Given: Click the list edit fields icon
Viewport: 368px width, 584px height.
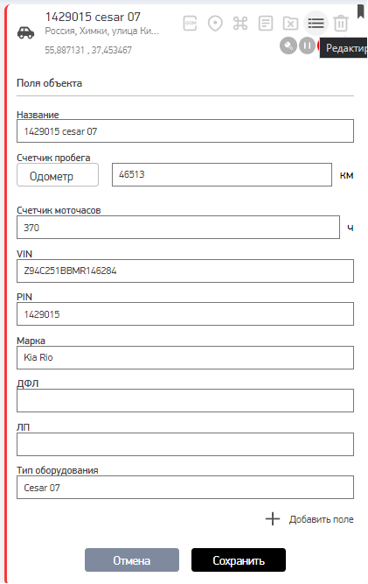Looking at the screenshot, I should point(316,24).
